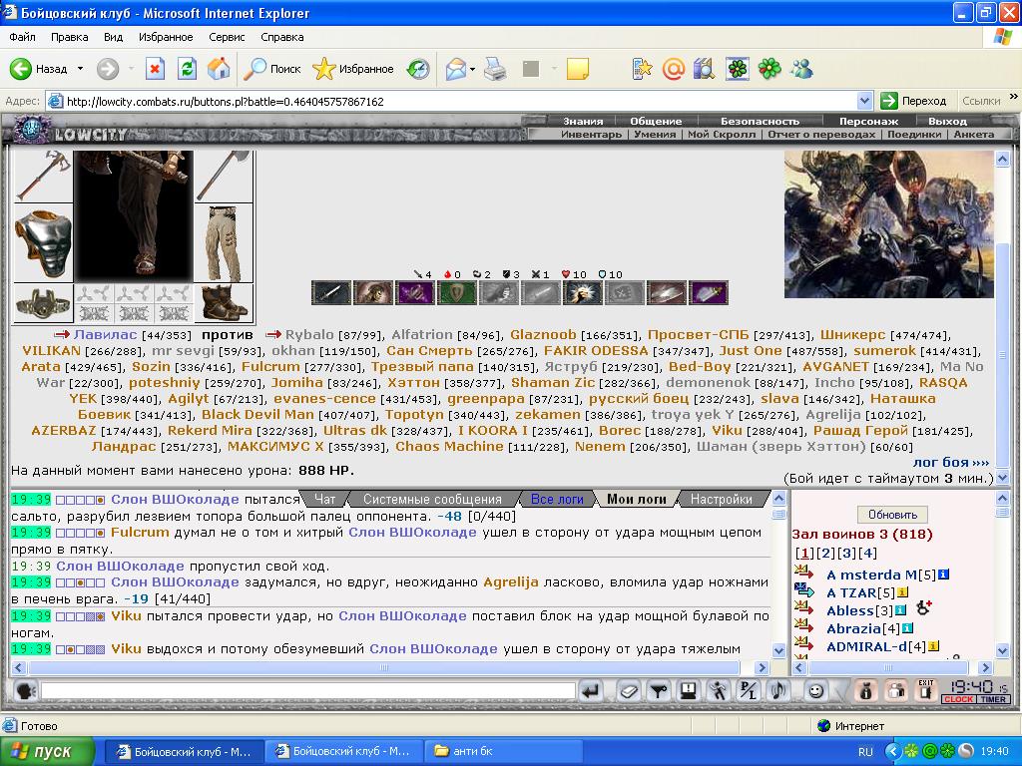Open the Избранное menu
This screenshot has width=1022, height=766.
[x=166, y=37]
